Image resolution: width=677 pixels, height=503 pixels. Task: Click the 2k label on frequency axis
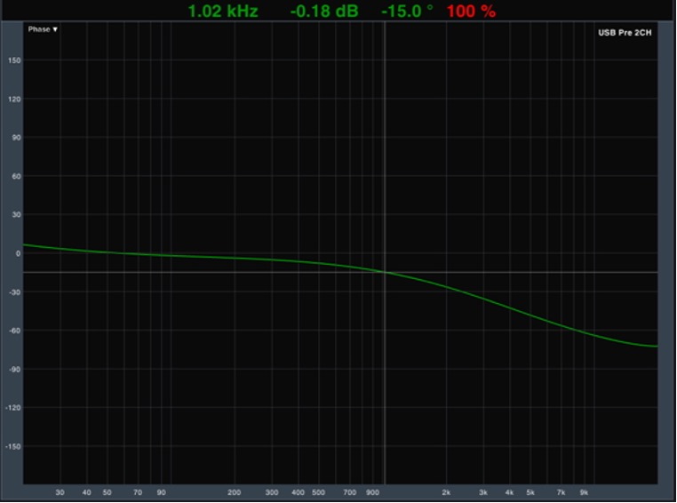tap(447, 492)
